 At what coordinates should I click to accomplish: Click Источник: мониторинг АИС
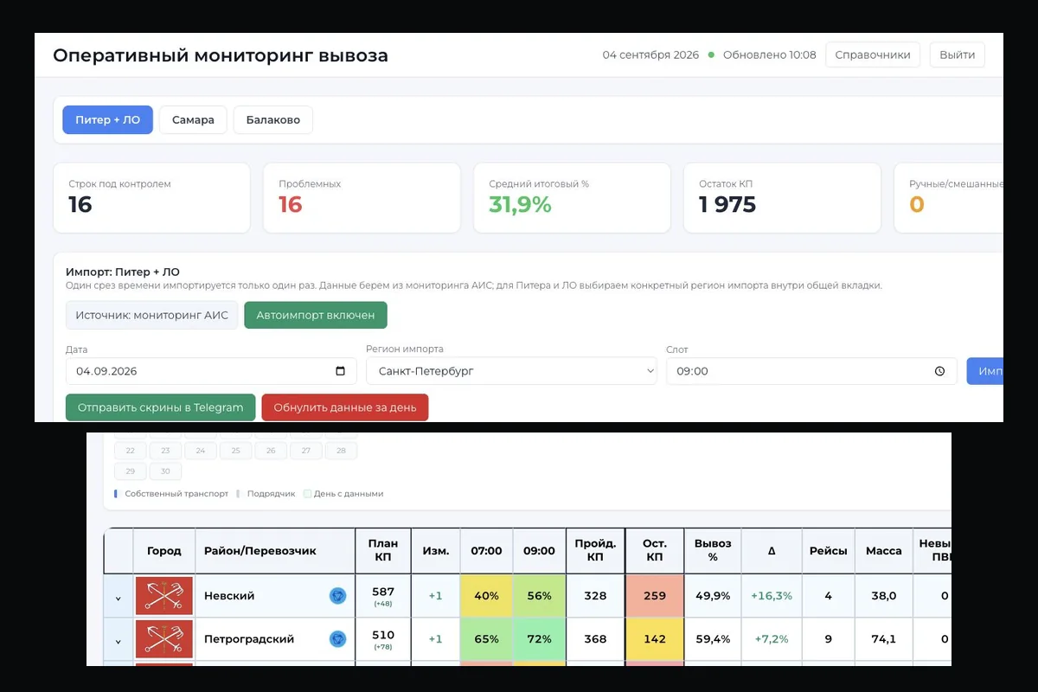(152, 315)
